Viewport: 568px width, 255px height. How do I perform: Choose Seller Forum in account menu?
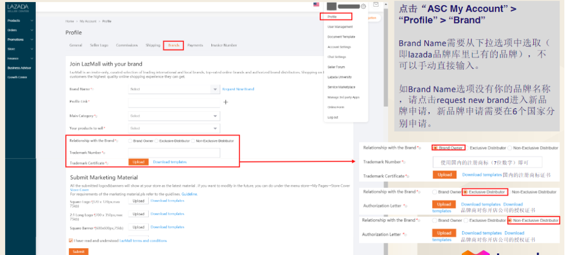click(336, 67)
